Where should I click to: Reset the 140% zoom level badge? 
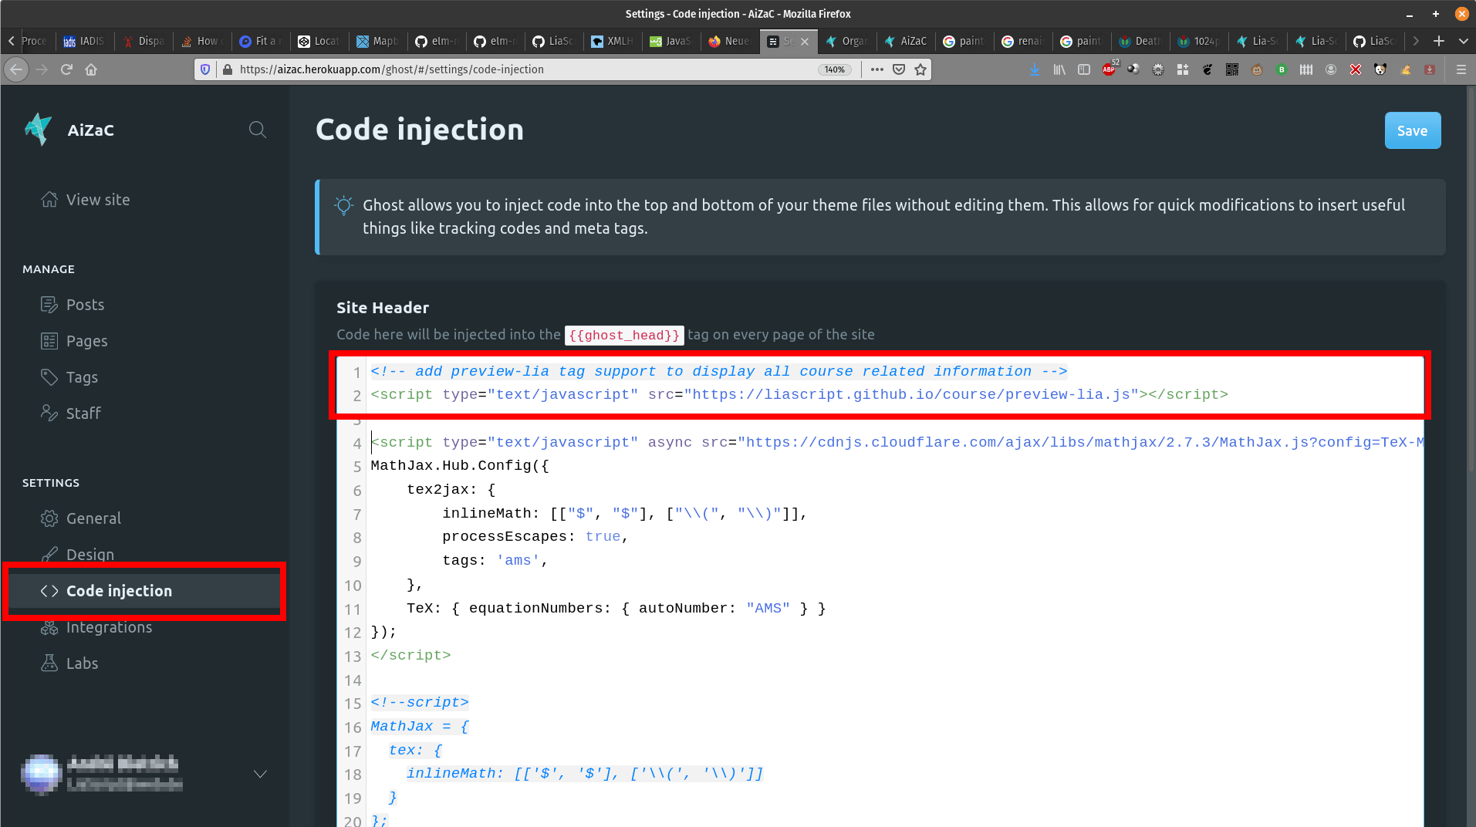[x=835, y=69]
